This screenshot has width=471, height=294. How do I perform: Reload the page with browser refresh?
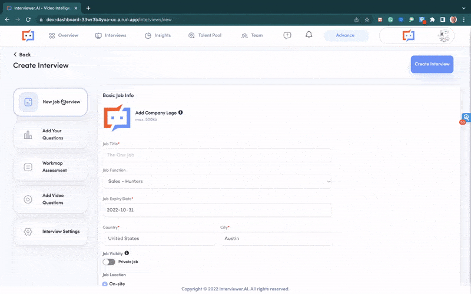pyautogui.click(x=28, y=20)
